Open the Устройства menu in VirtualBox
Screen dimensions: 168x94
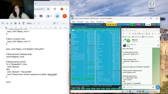click(100, 22)
